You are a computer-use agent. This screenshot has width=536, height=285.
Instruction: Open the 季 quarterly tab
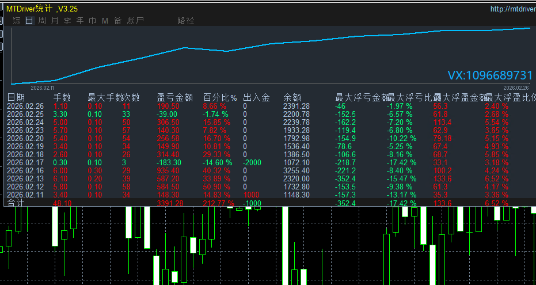67,21
